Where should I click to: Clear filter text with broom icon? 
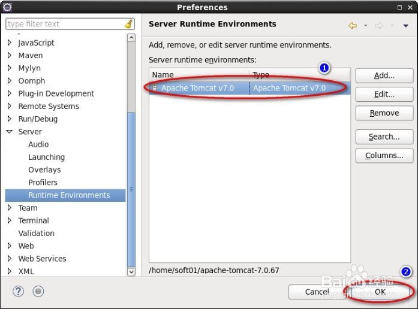(x=129, y=24)
